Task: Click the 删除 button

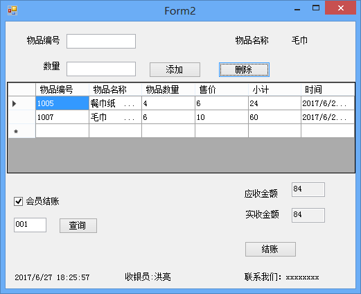Action: click(244, 69)
